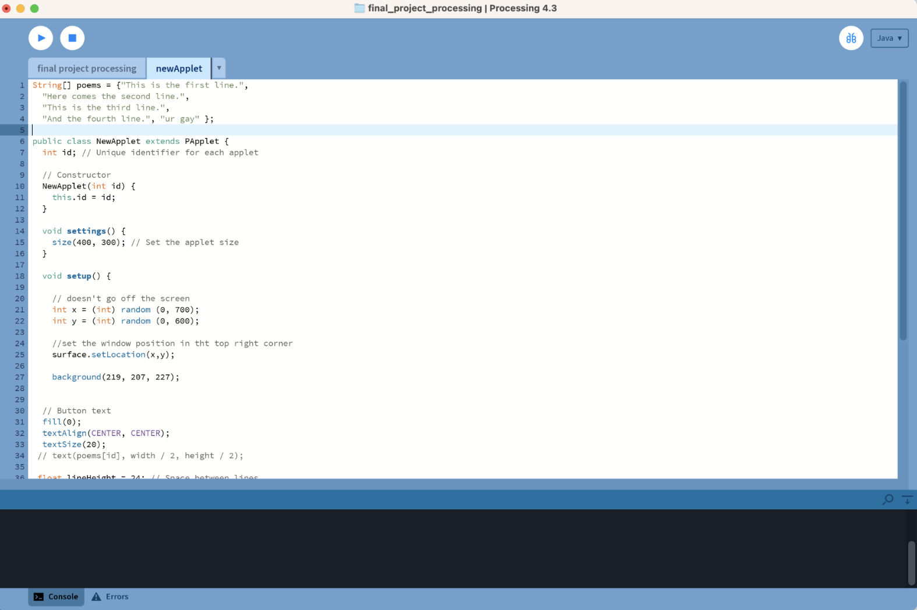The image size is (917, 610).
Task: Stop the running sketch
Action: (72, 38)
